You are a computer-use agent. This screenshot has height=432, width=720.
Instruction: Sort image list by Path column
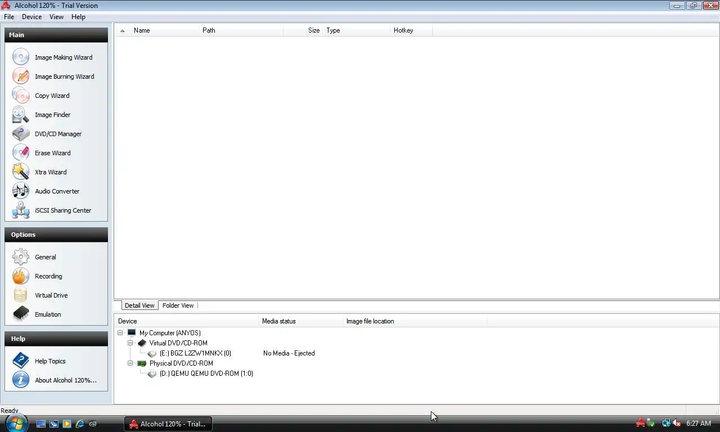(x=241, y=30)
